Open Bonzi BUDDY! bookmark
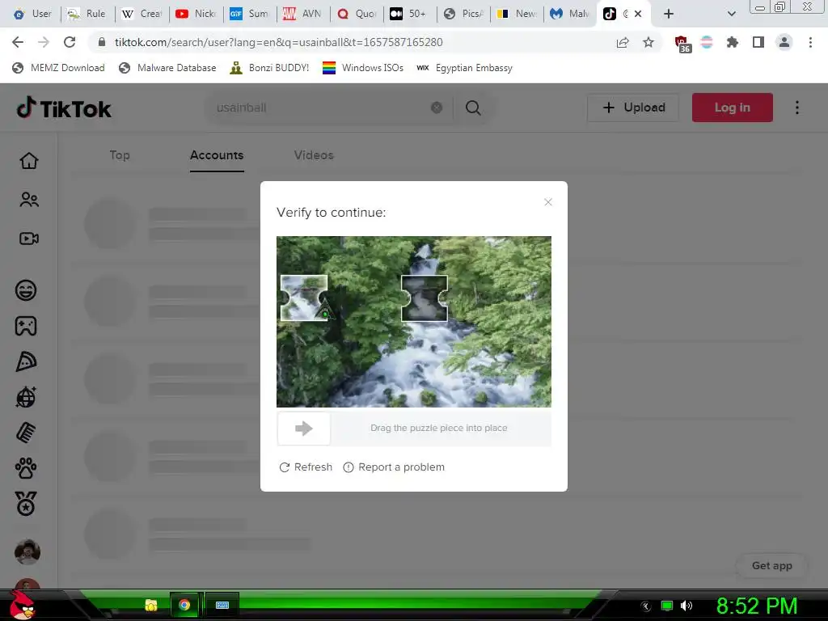Viewport: 828px width, 621px height. click(269, 68)
